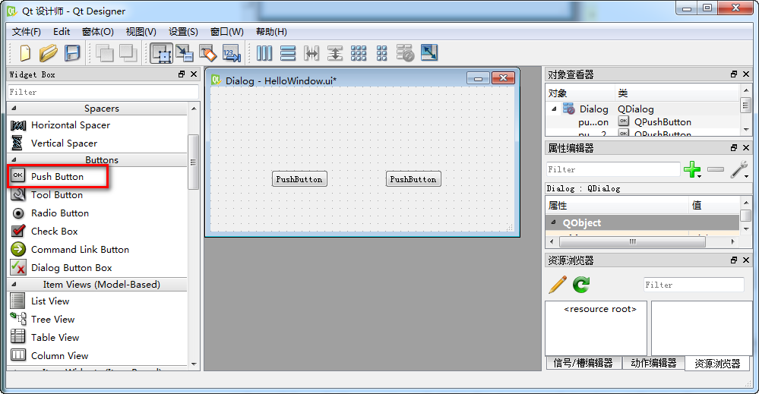Open the 帮助(H) menu
The width and height of the screenshot is (759, 394).
[271, 32]
